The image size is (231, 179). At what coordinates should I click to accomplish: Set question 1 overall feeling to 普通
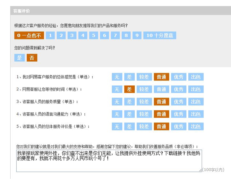(x=161, y=77)
